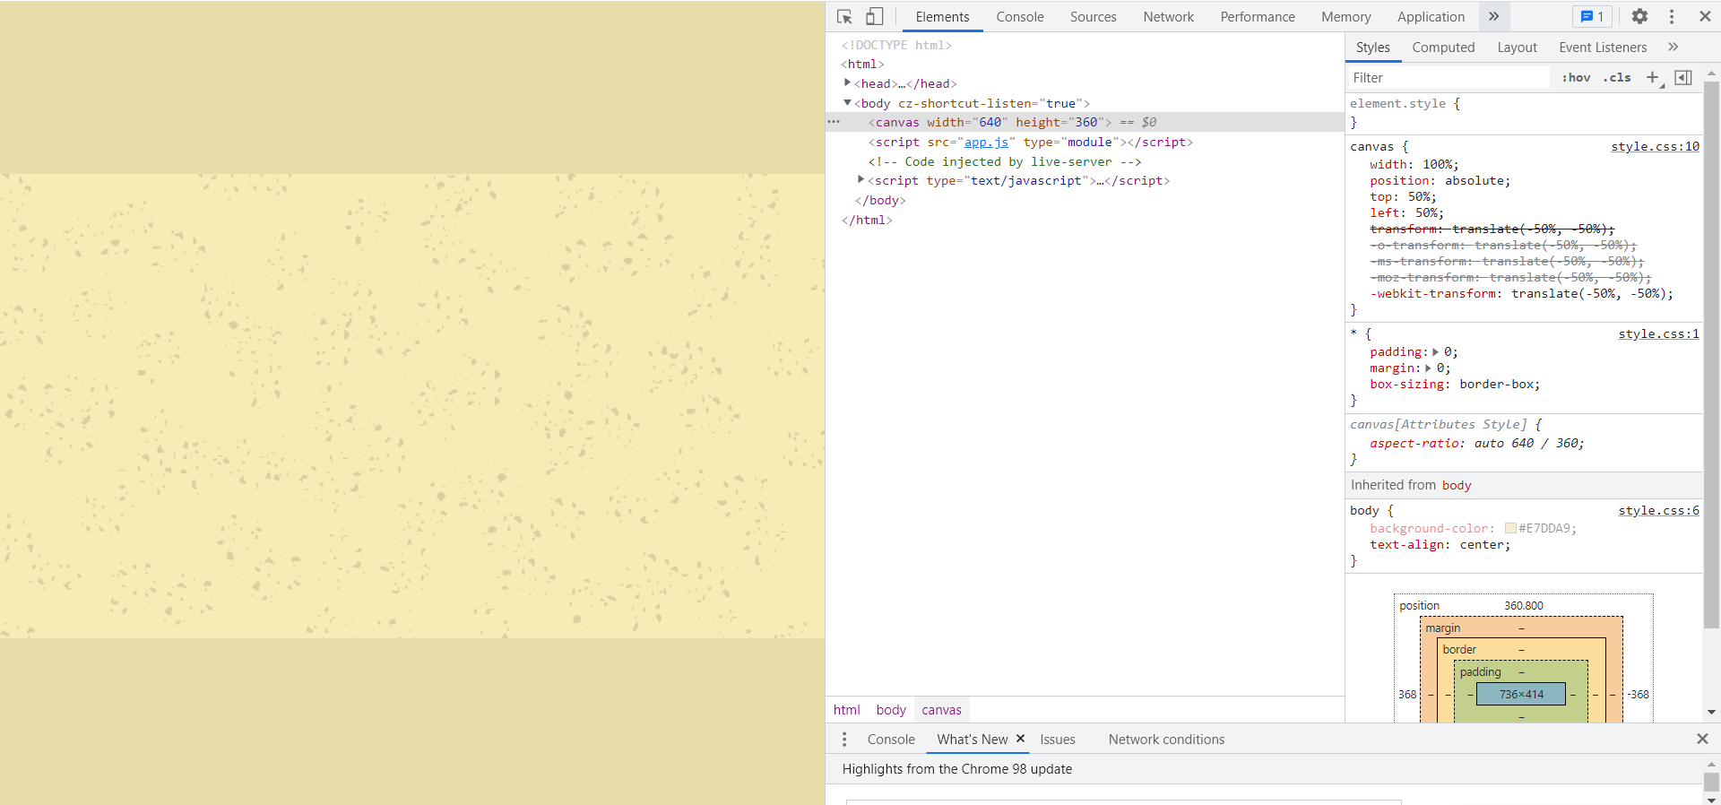1721x805 pixels.
Task: Collapse the body element node
Action: pyautogui.click(x=847, y=103)
